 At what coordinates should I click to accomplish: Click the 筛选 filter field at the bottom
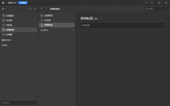[19, 103]
